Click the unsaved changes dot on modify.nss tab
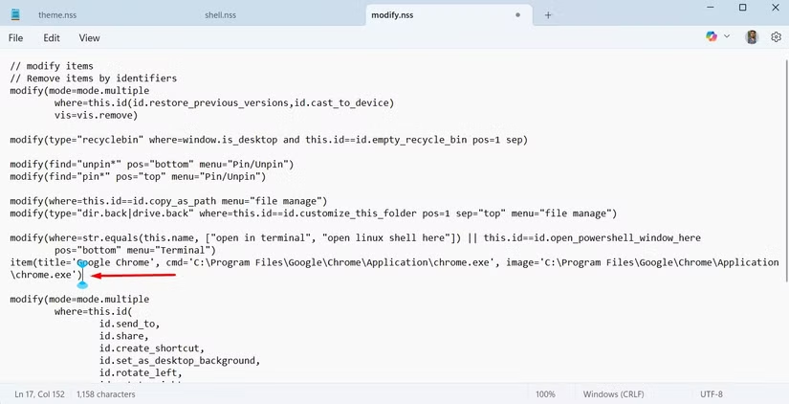 (518, 15)
